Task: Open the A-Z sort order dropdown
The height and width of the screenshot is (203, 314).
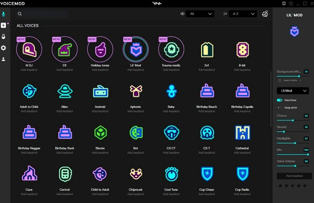Action: pos(243,14)
